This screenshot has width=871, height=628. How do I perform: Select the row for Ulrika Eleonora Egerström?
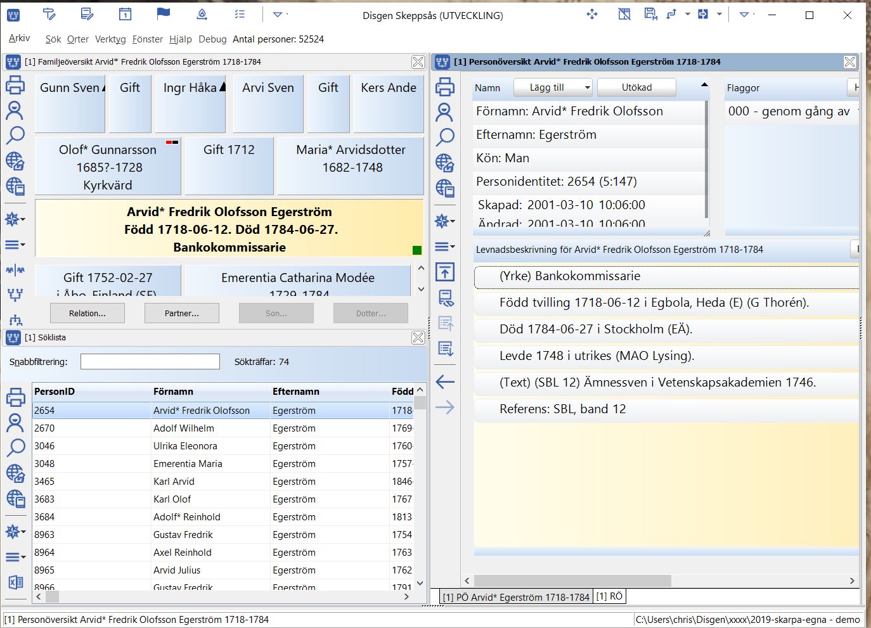[223, 446]
